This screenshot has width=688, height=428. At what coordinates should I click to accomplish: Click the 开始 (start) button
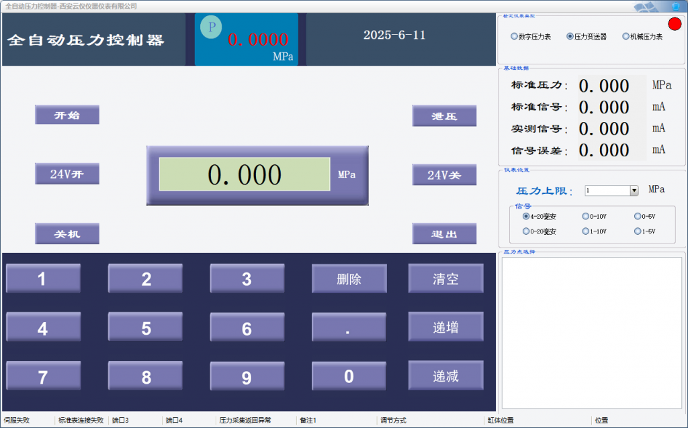(x=67, y=115)
